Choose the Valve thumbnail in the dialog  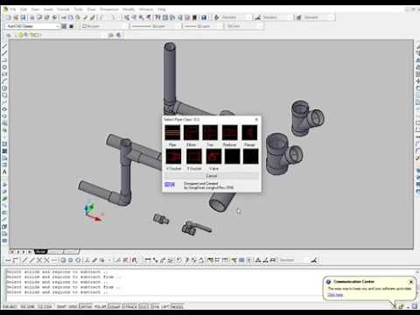213,156
